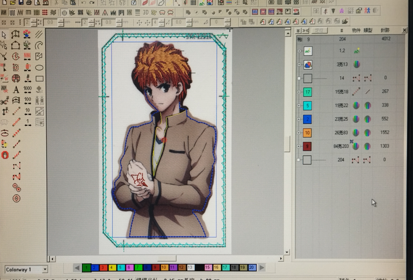The height and width of the screenshot is (280, 413).
Task: Click the canvas scroll-up arrow
Action: [x=288, y=33]
